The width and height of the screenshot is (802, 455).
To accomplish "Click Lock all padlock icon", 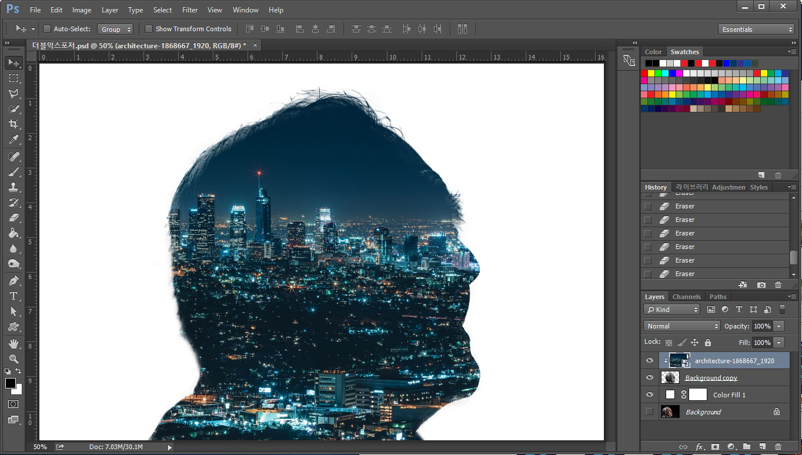I will [708, 342].
